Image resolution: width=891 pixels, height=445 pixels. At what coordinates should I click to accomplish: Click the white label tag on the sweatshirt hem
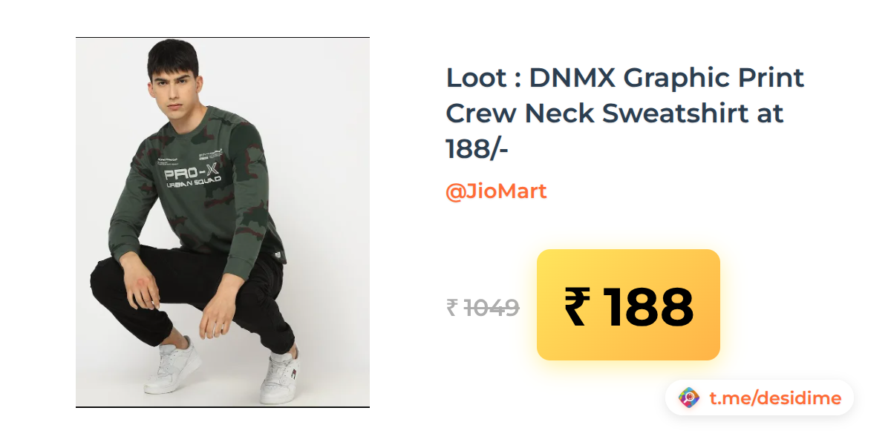pyautogui.click(x=278, y=257)
